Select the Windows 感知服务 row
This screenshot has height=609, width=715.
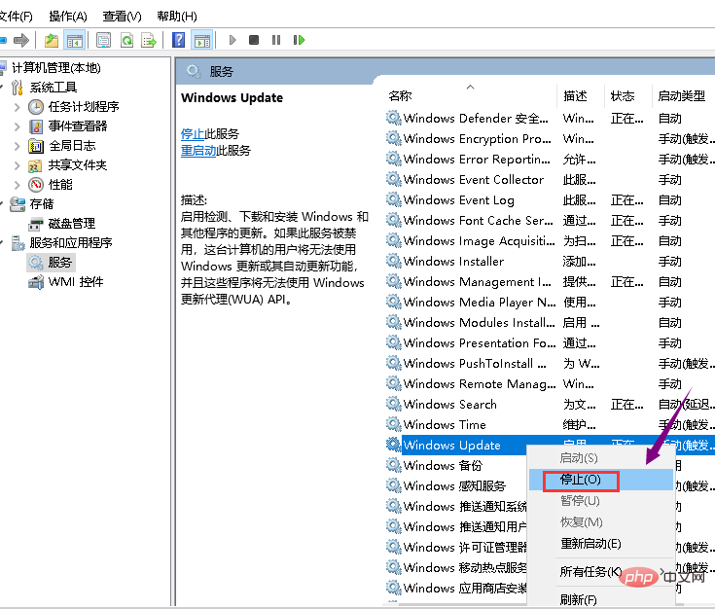[x=456, y=485]
